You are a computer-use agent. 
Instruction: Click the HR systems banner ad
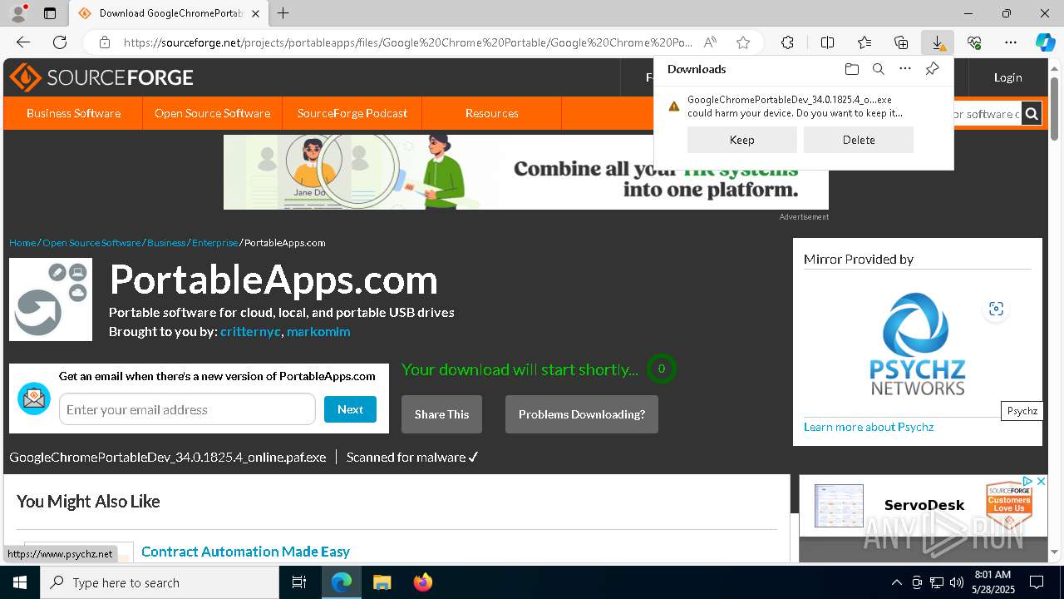point(526,172)
